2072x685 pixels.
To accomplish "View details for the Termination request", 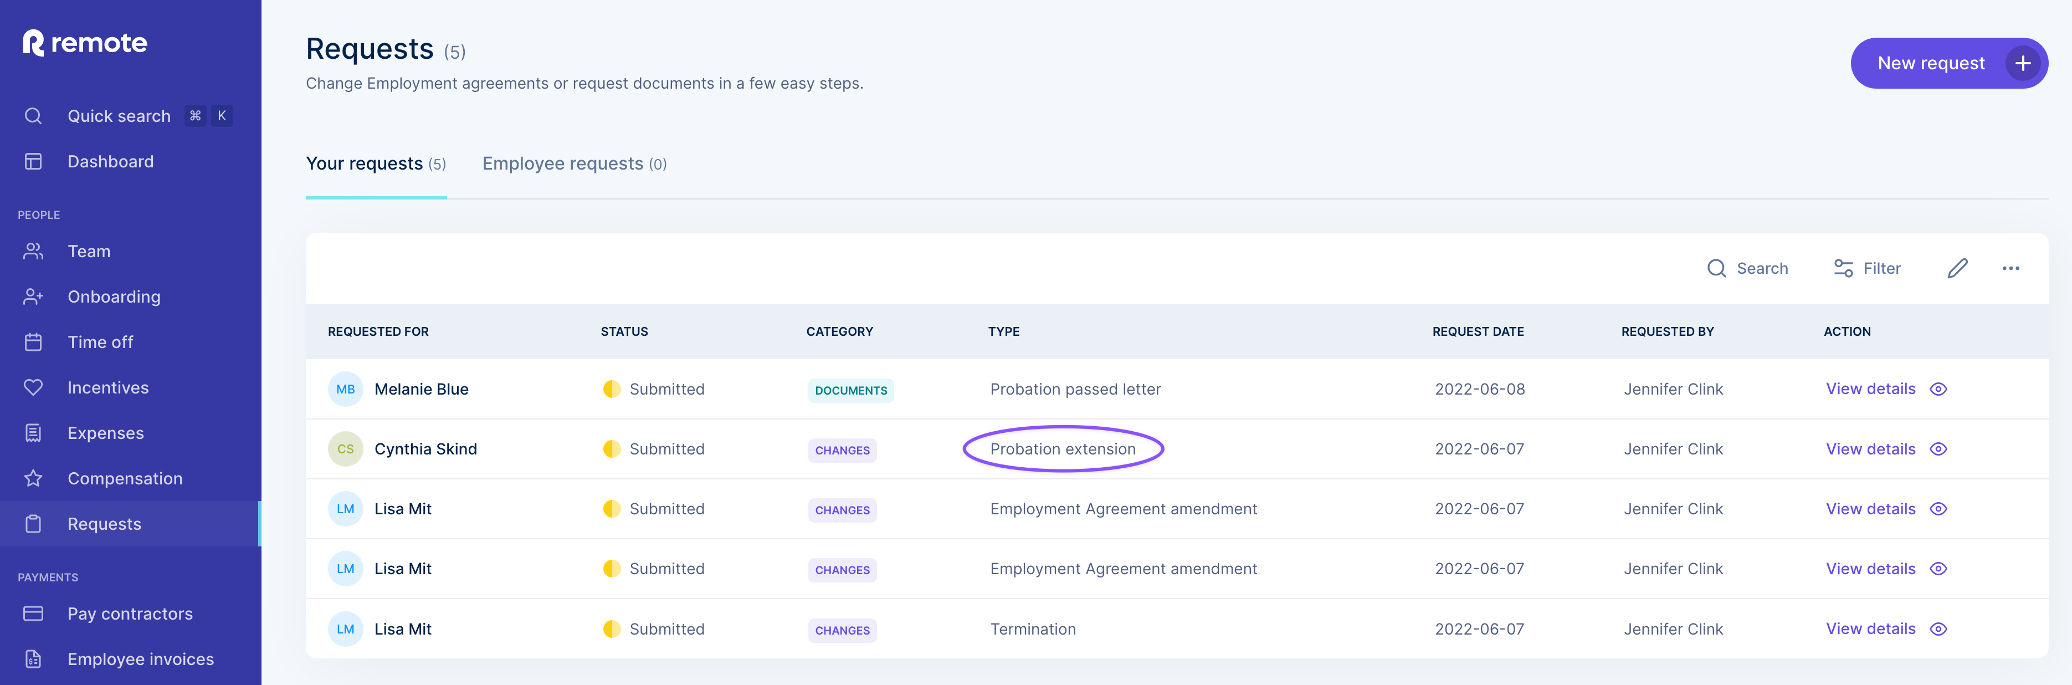I will [x=1870, y=630].
